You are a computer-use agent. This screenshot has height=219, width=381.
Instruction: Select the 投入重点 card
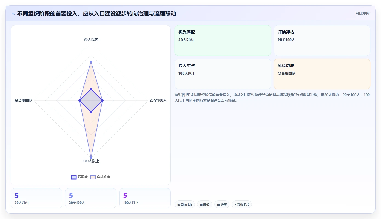point(223,74)
